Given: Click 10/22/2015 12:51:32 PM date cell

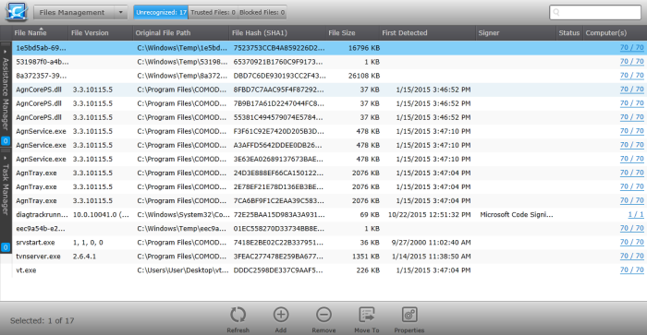Looking at the screenshot, I should coord(429,215).
